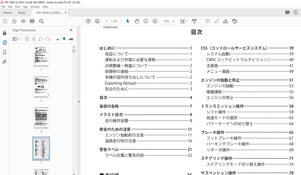Screen dimensions: 301x175
Task: Click the '各部の名称' contents entry
Action: 109,106
